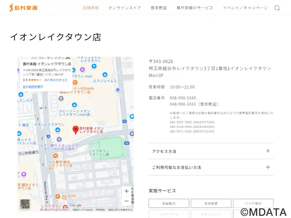This screenshot has height=218, width=291.
Task: Click the レイクタウンスポーツ公園 park label
Action: pos(99,153)
